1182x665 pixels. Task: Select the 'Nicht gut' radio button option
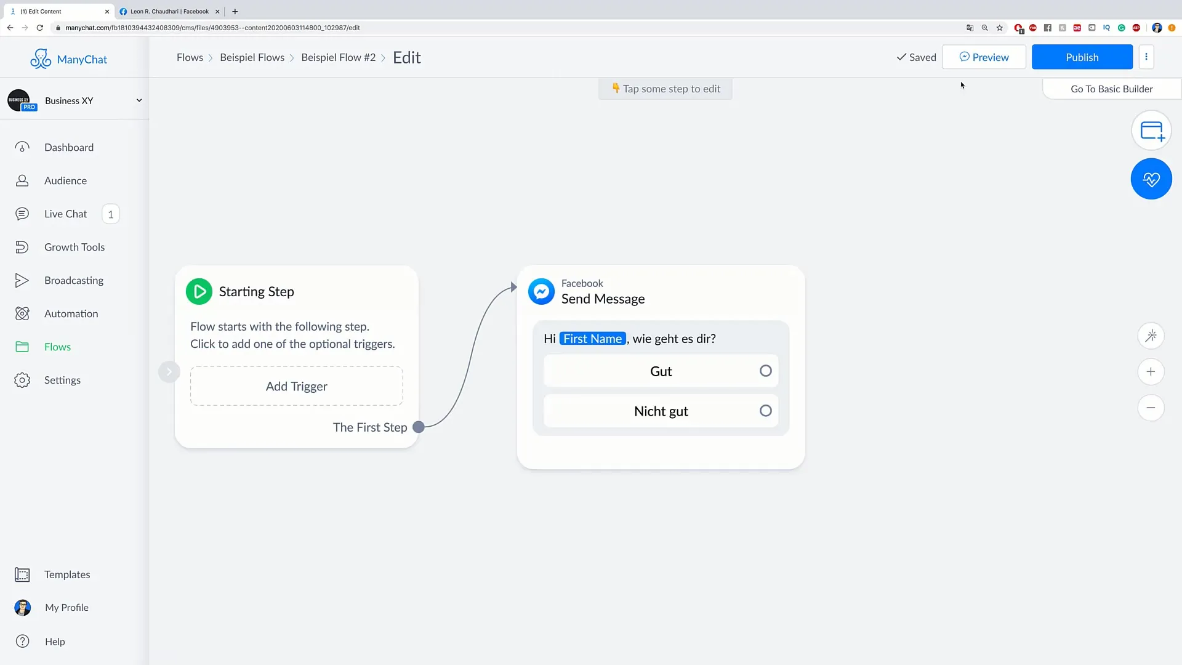[x=765, y=411]
